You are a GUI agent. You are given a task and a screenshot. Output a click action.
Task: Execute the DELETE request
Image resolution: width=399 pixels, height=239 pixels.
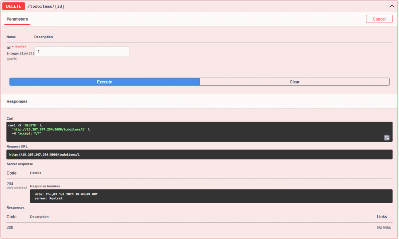point(104,82)
